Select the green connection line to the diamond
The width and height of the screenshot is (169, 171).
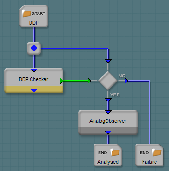(x=75, y=81)
